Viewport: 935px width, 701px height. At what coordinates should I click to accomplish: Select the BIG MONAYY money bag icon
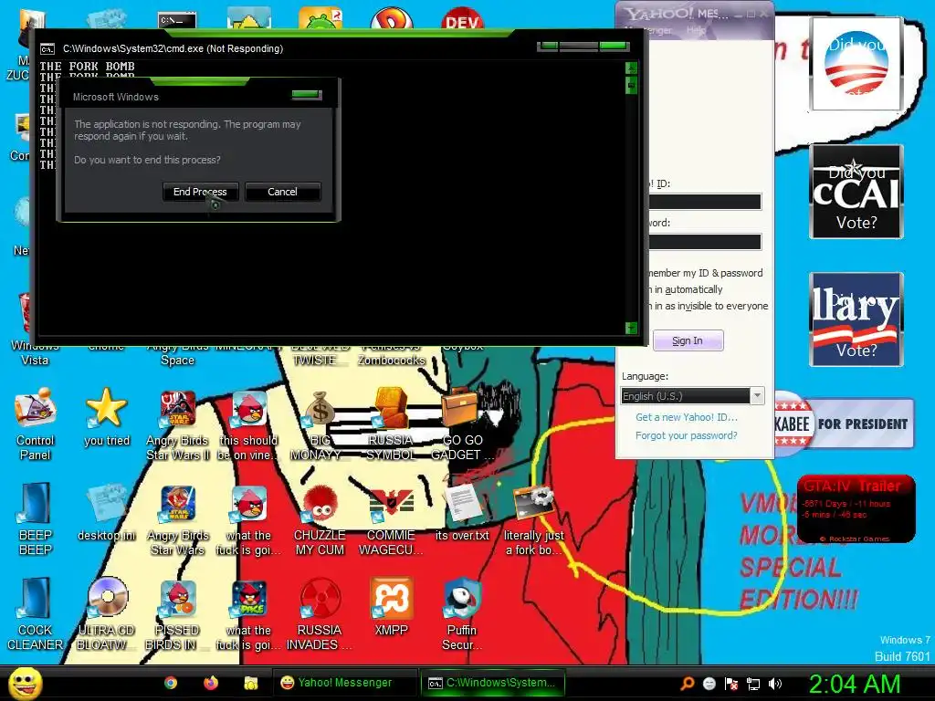pos(320,424)
